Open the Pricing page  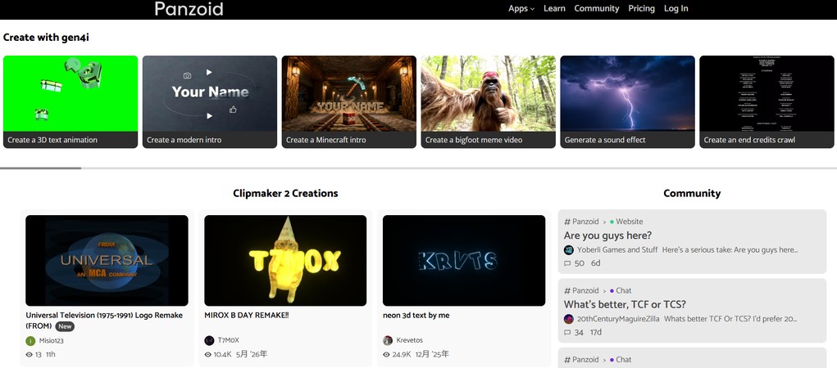click(641, 8)
